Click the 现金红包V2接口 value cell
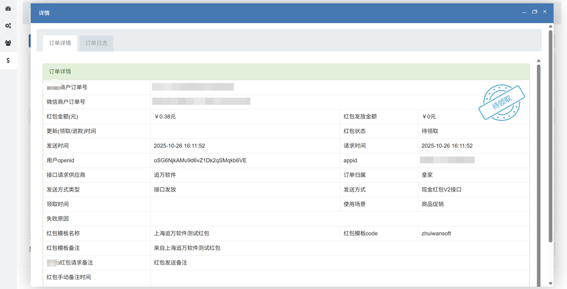567x289 pixels. click(x=441, y=190)
